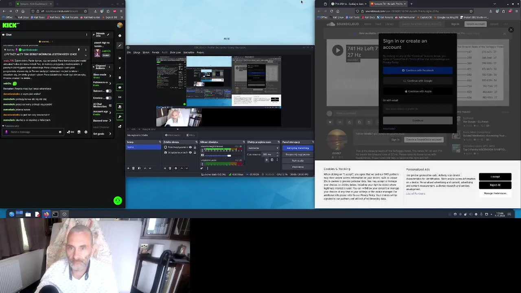The image size is (521, 293).
Task: Click Ustawienia button in OBS
Action: 298,167
